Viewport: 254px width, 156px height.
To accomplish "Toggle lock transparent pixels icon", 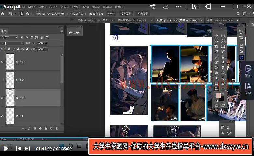I will tap(9, 49).
